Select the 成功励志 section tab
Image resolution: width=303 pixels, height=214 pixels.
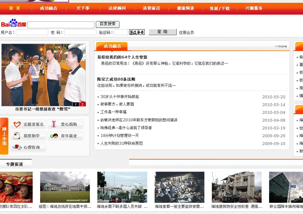tap(112, 46)
